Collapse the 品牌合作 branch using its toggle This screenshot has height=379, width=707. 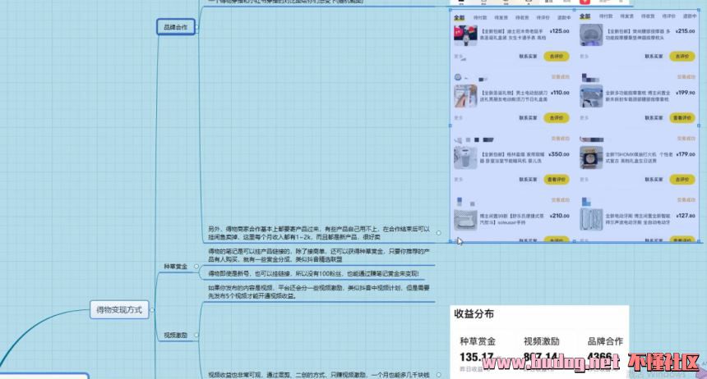(x=195, y=27)
